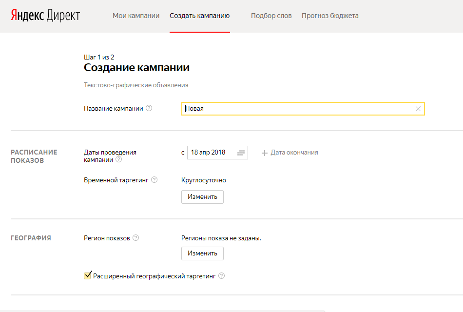Select the Создать кампанию tab

(199, 16)
